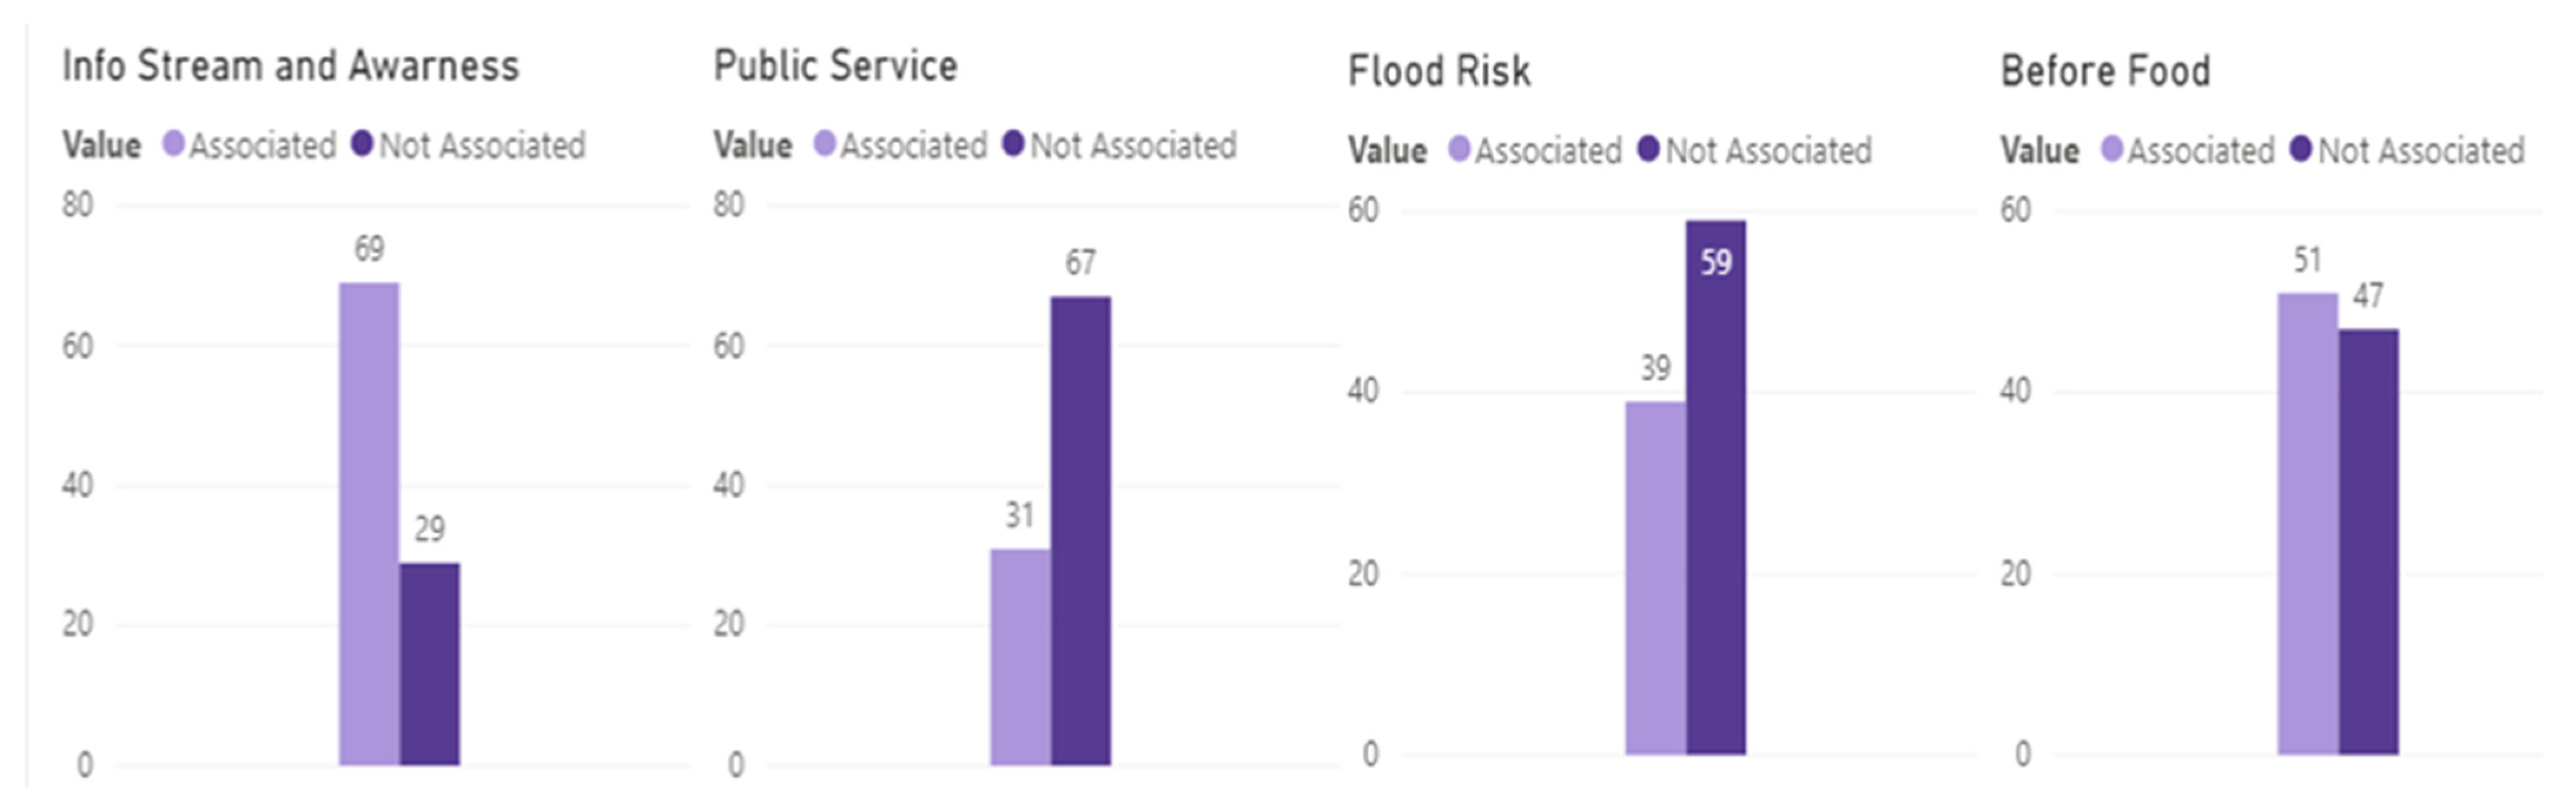This screenshot has height=810, width=2576.
Task: Click the Associated legend dot in Flood Risk chart
Action: click(1460, 150)
